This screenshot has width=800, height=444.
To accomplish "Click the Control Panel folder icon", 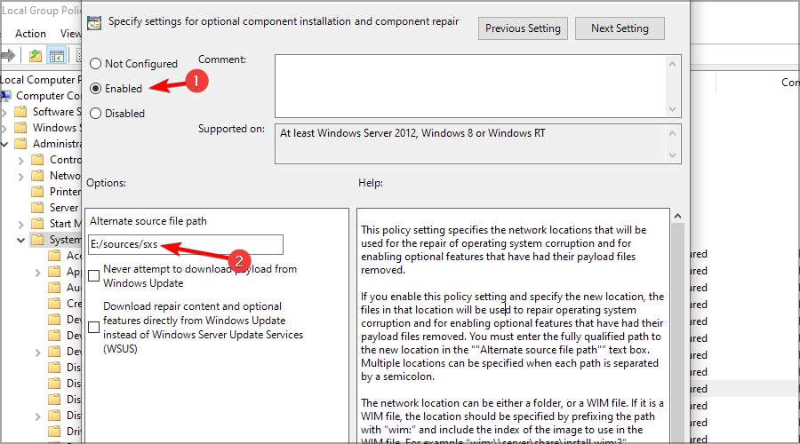I will [37, 160].
